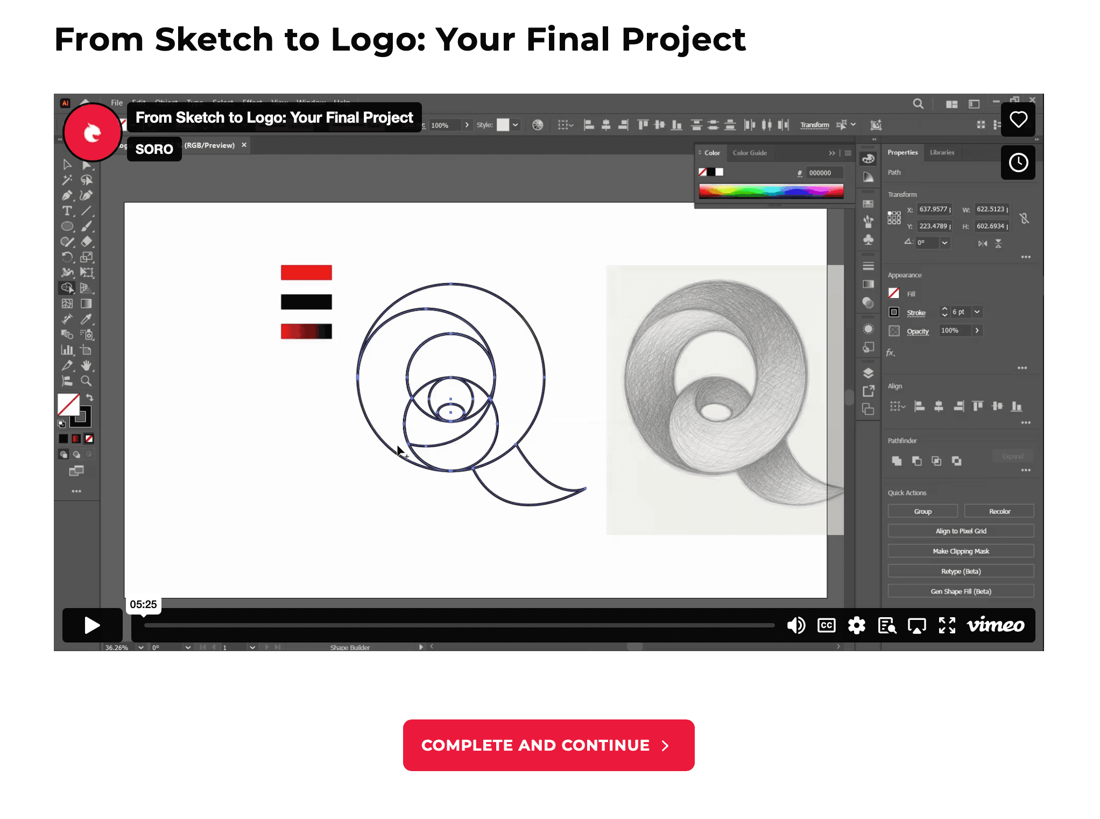This screenshot has height=819, width=1100.
Task: Mute the video volume
Action: click(x=796, y=625)
